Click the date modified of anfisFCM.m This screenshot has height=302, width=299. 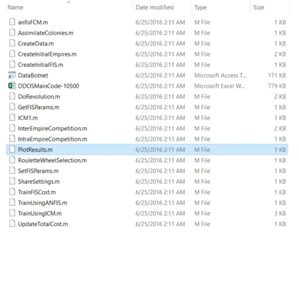click(160, 22)
